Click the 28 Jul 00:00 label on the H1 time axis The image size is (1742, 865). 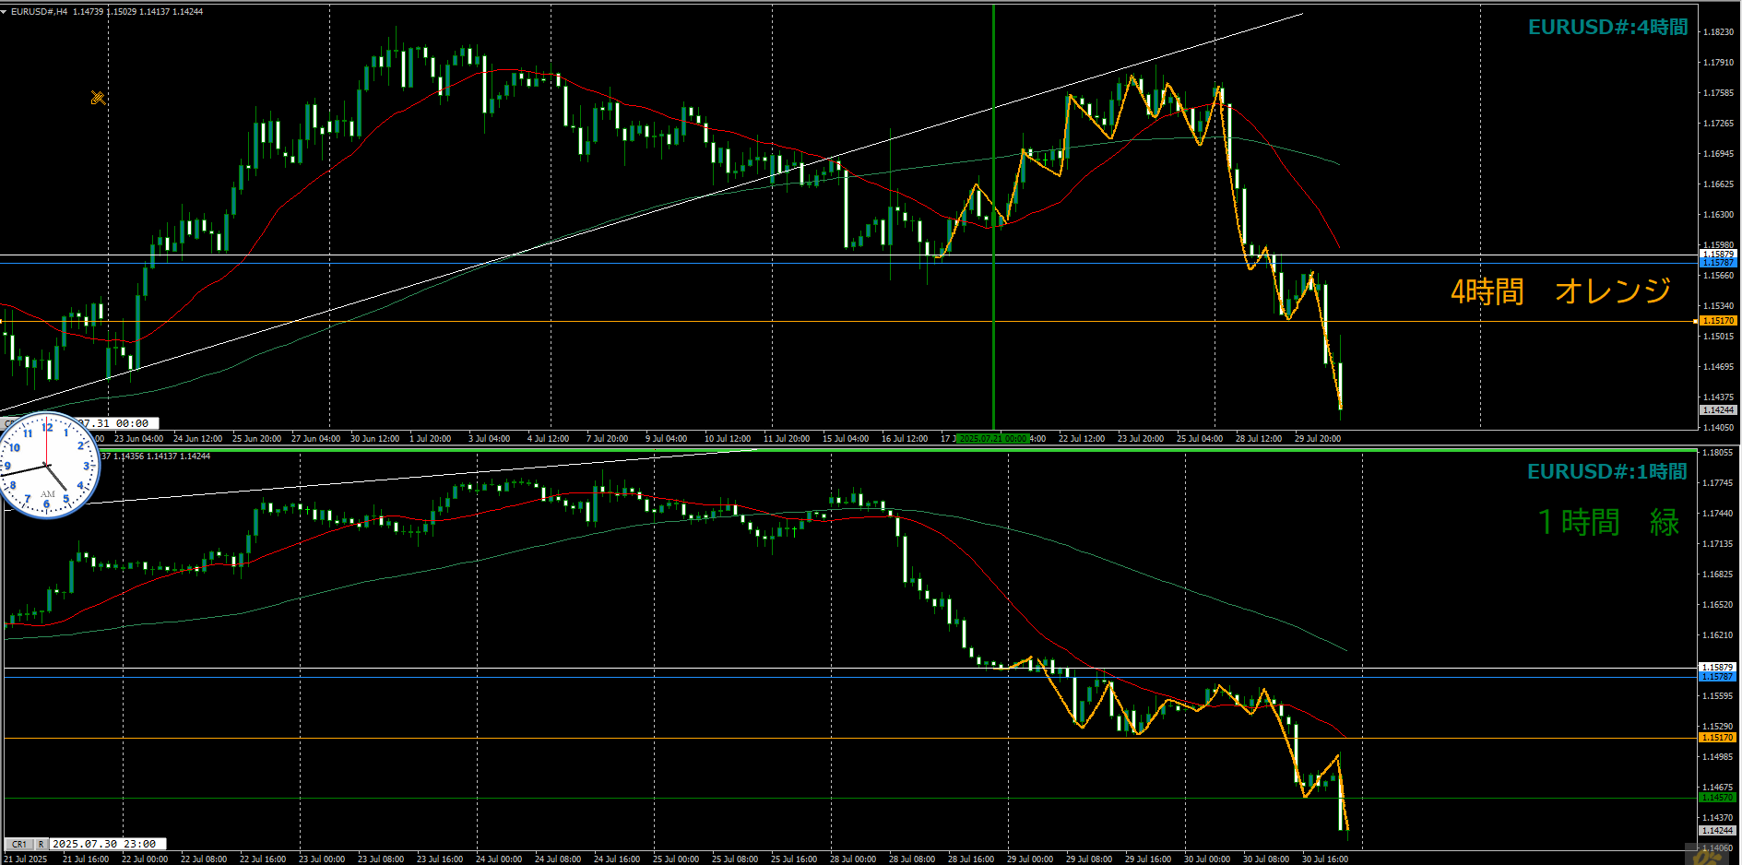853,859
